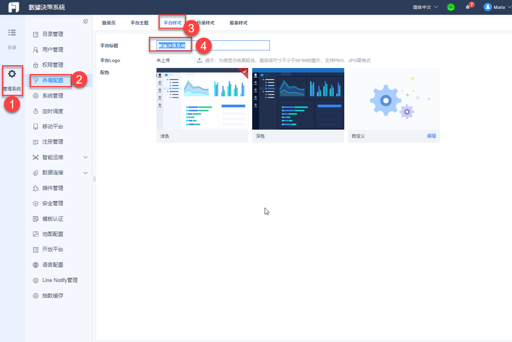
Task: Click the 平台Logo field label
Action: 110,60
